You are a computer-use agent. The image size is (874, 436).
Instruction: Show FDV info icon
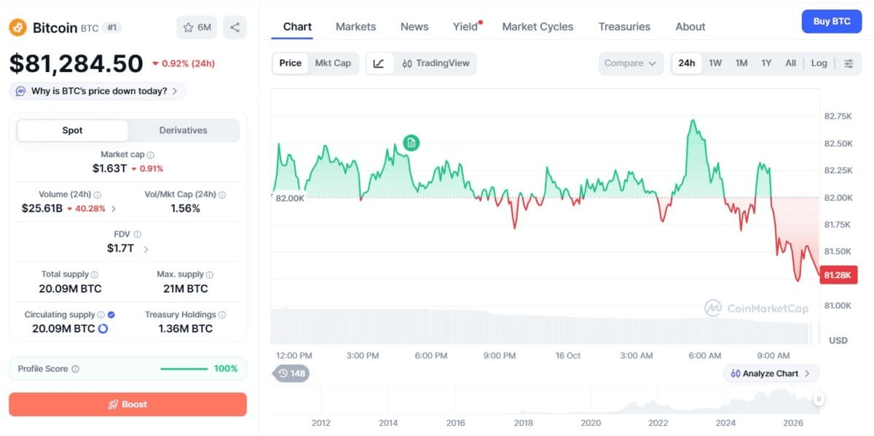tap(138, 234)
